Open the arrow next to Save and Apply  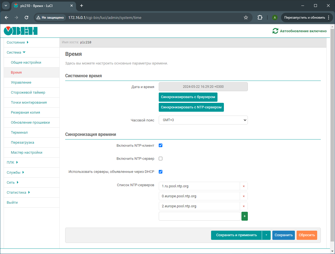pyautogui.click(x=266, y=235)
